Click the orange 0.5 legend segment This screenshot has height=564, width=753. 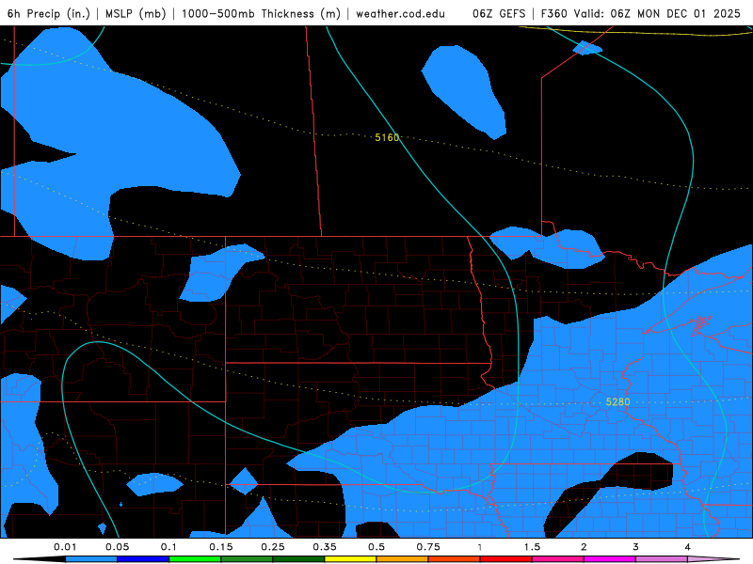pos(403,559)
